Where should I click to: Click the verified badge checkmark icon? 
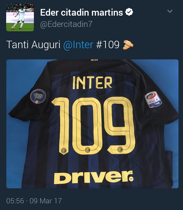coord(129,12)
